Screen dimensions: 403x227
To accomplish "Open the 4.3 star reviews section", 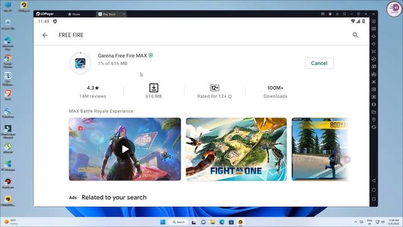I will 93,91.
